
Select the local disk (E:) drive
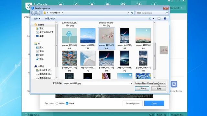tap(44, 78)
